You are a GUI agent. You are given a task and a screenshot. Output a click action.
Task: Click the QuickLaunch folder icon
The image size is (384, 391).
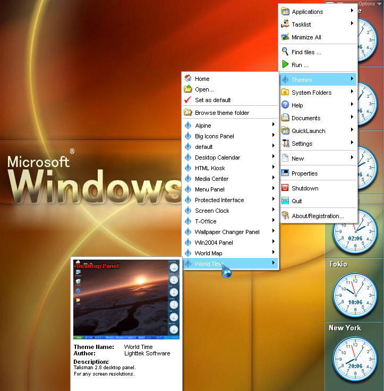[x=285, y=130]
